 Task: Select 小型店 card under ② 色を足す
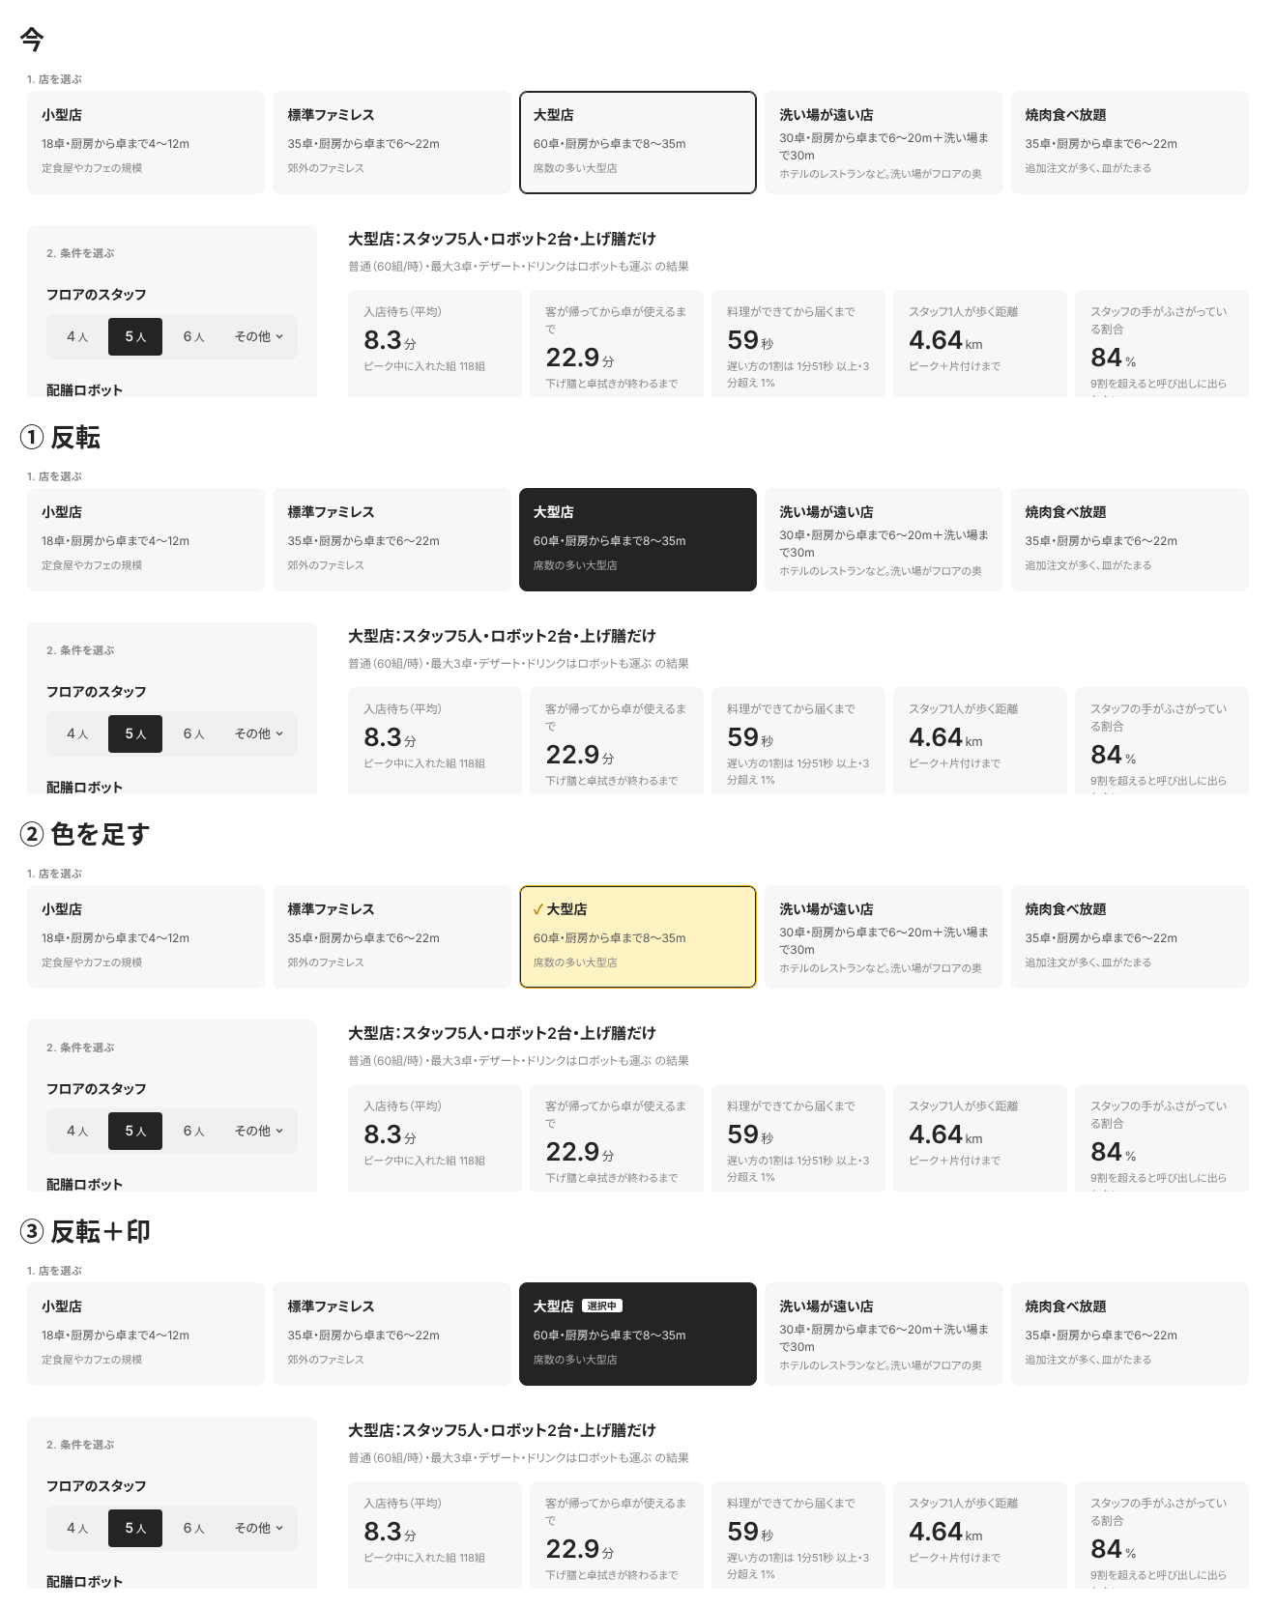point(146,937)
